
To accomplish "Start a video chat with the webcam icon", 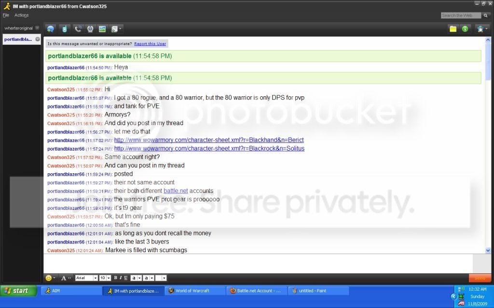I will 90,29.
